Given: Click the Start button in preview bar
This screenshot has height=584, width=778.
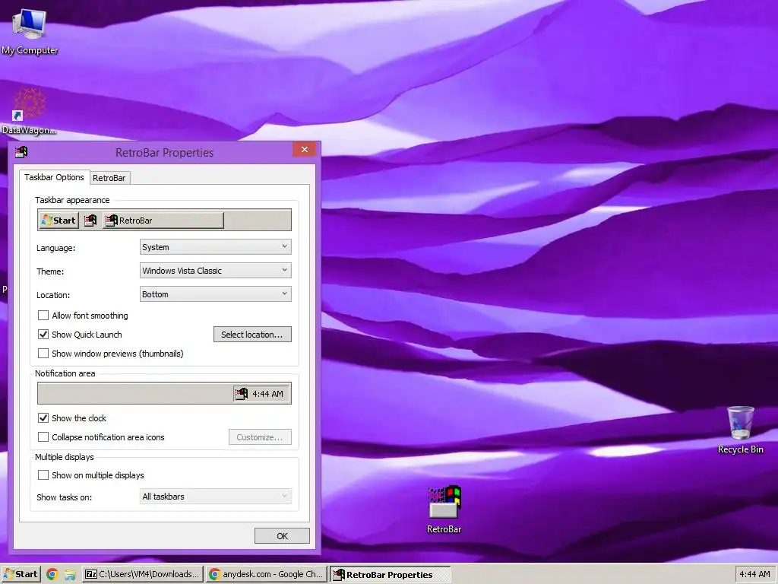Looking at the screenshot, I should click(59, 221).
